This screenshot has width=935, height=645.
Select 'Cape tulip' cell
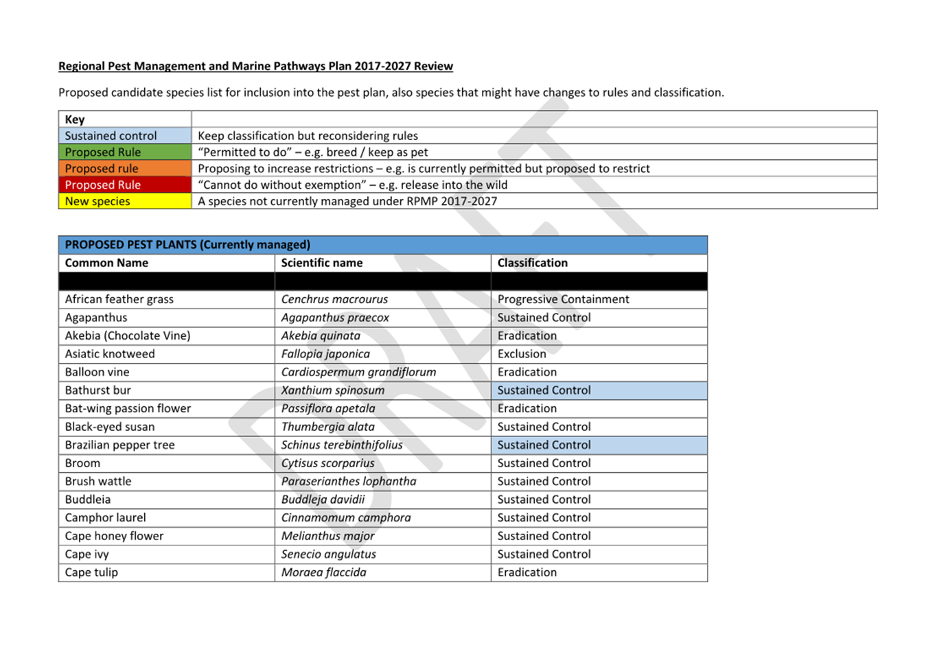click(167, 572)
